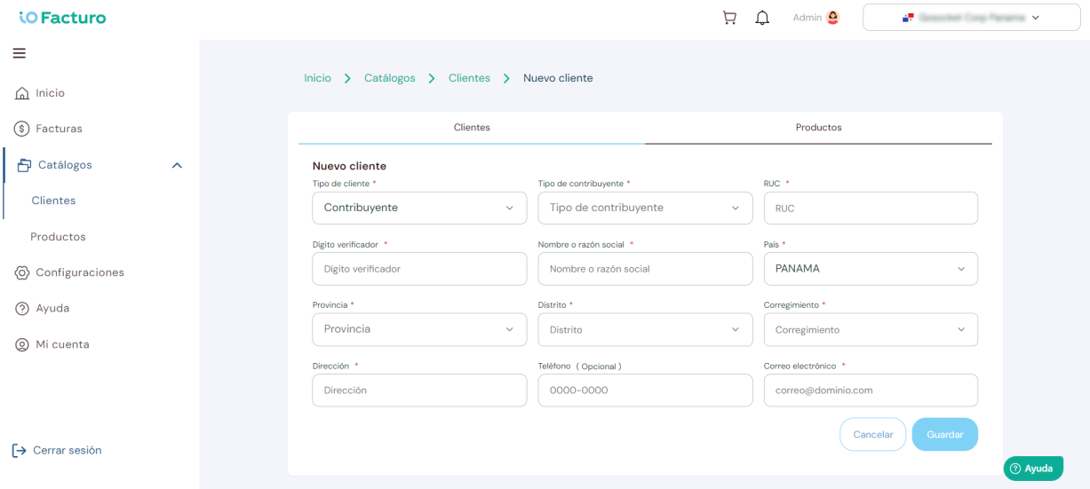Switch to the Clientes tab
Image resolution: width=1090 pixels, height=489 pixels.
[x=472, y=128]
